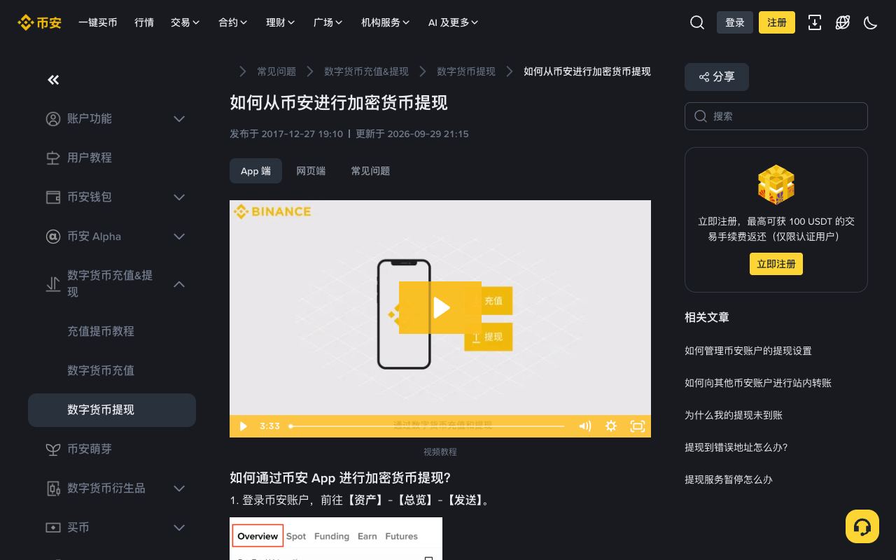This screenshot has height=560, width=896.
Task: Open the 合约 dropdown menu
Action: (x=232, y=22)
